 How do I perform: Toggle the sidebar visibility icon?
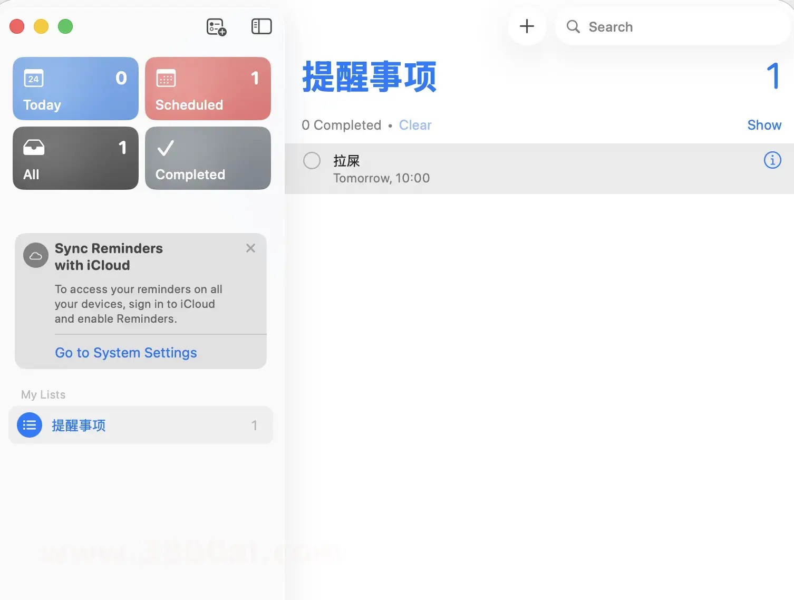(261, 26)
